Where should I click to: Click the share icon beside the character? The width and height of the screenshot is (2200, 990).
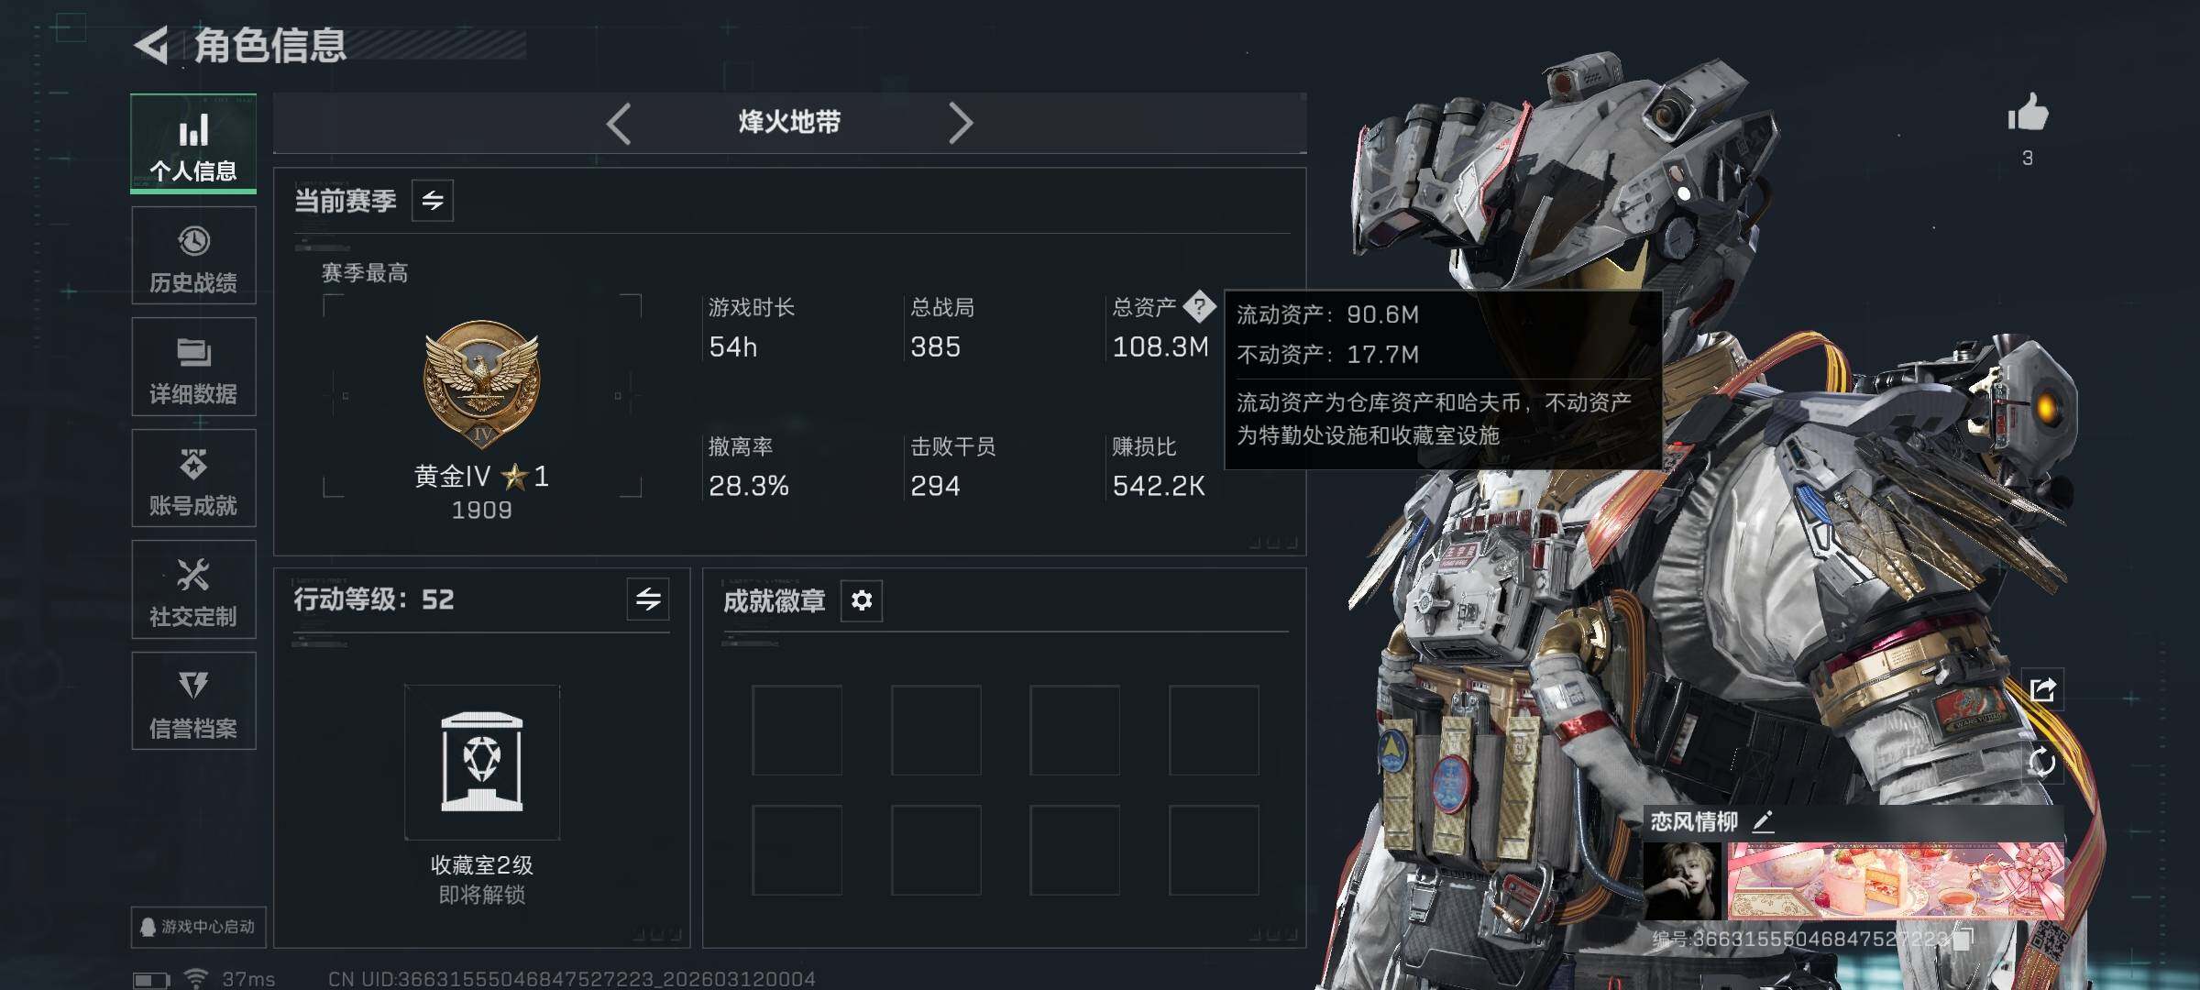[2042, 689]
